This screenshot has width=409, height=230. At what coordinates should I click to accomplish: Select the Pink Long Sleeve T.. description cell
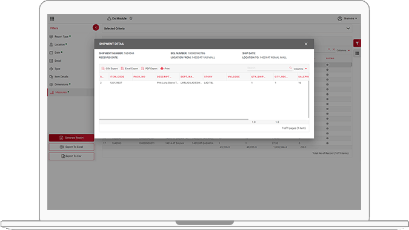point(167,83)
